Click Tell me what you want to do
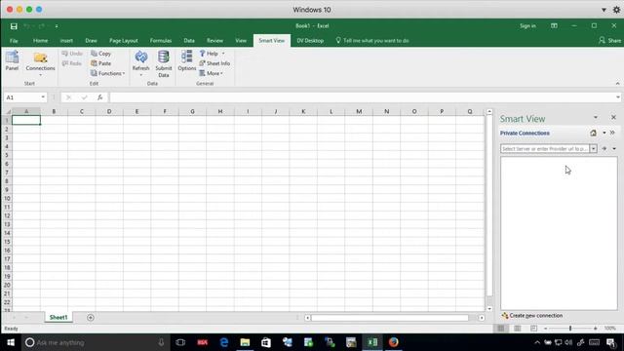 [372, 41]
